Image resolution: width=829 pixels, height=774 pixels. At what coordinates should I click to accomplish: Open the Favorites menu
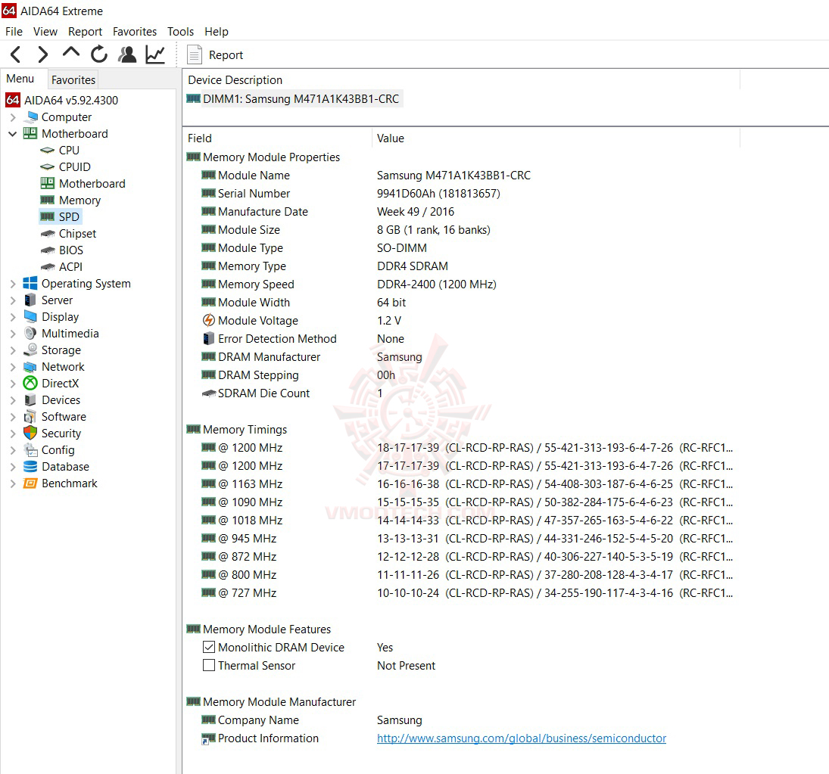point(135,32)
